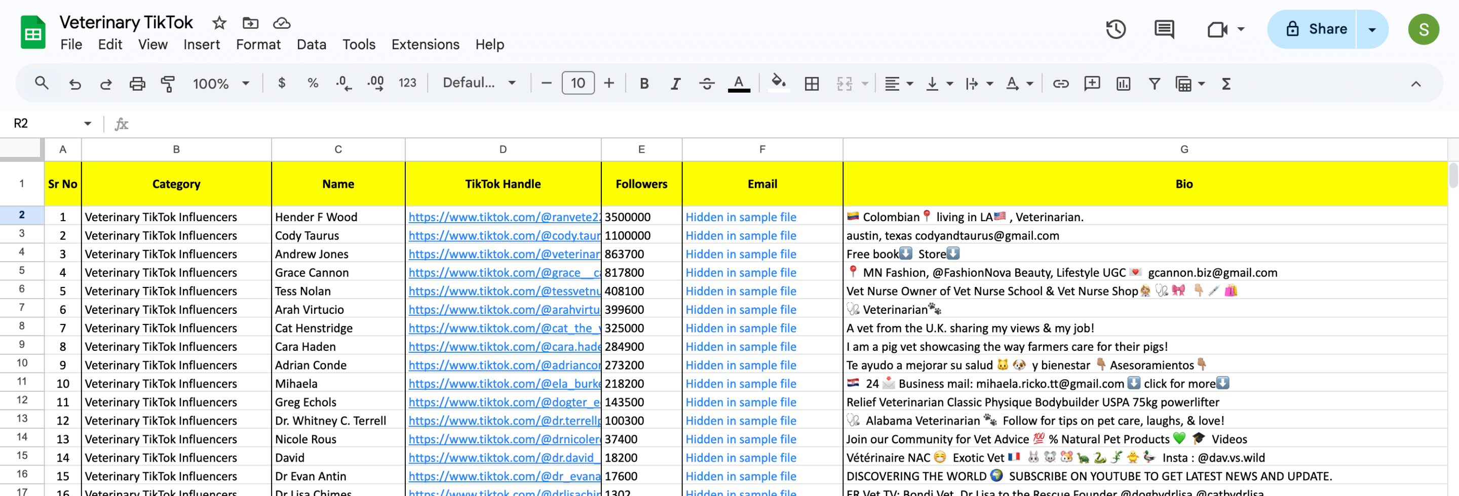Insert a link

point(1060,84)
